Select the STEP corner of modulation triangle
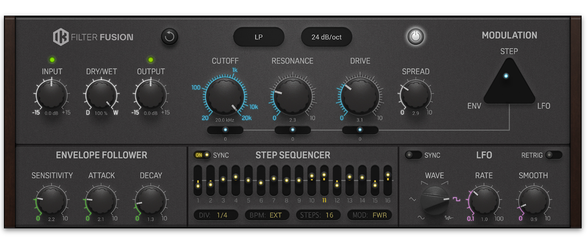The height and width of the screenshot is (245, 588). point(509,51)
